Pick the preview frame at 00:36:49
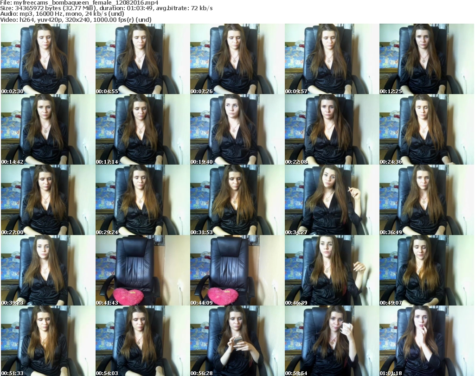 [427, 200]
